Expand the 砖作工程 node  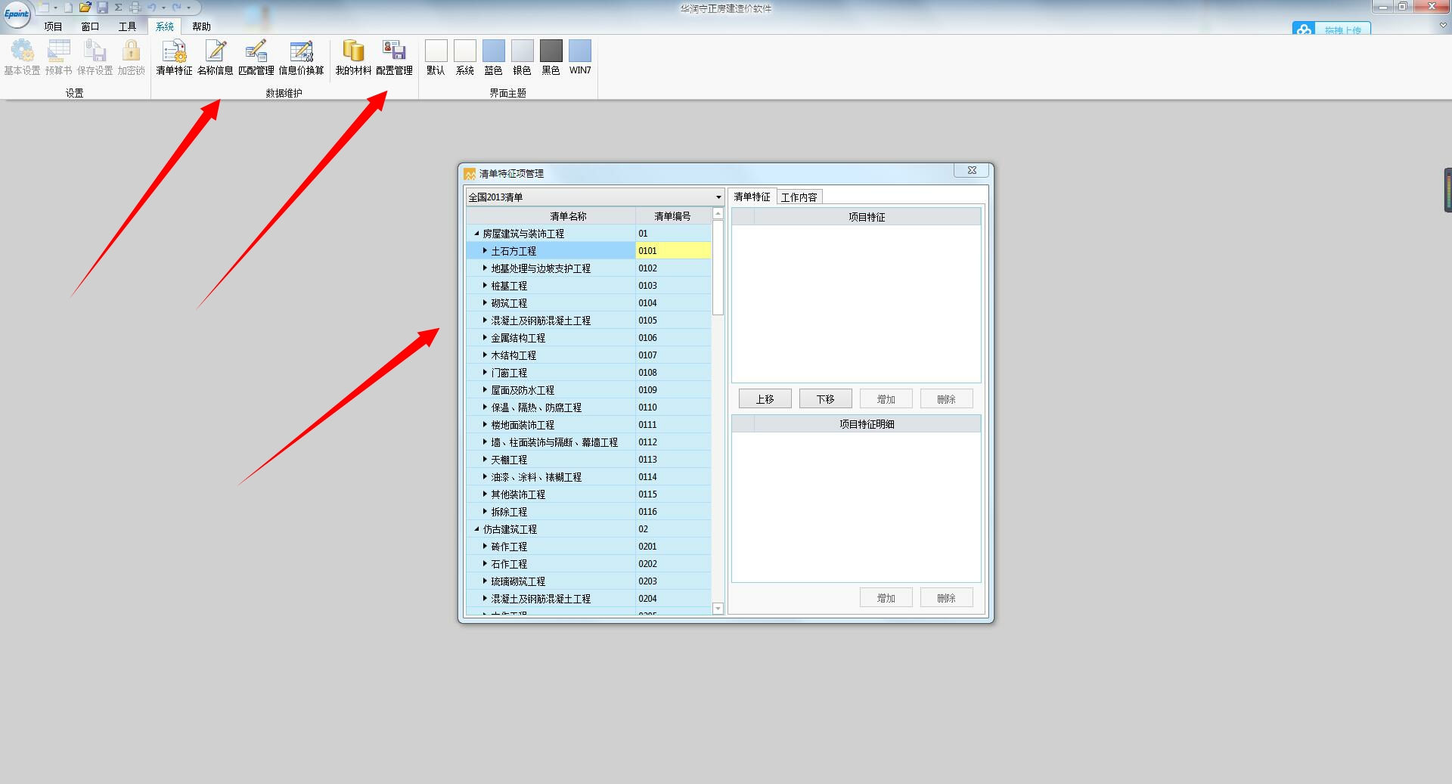click(x=485, y=547)
